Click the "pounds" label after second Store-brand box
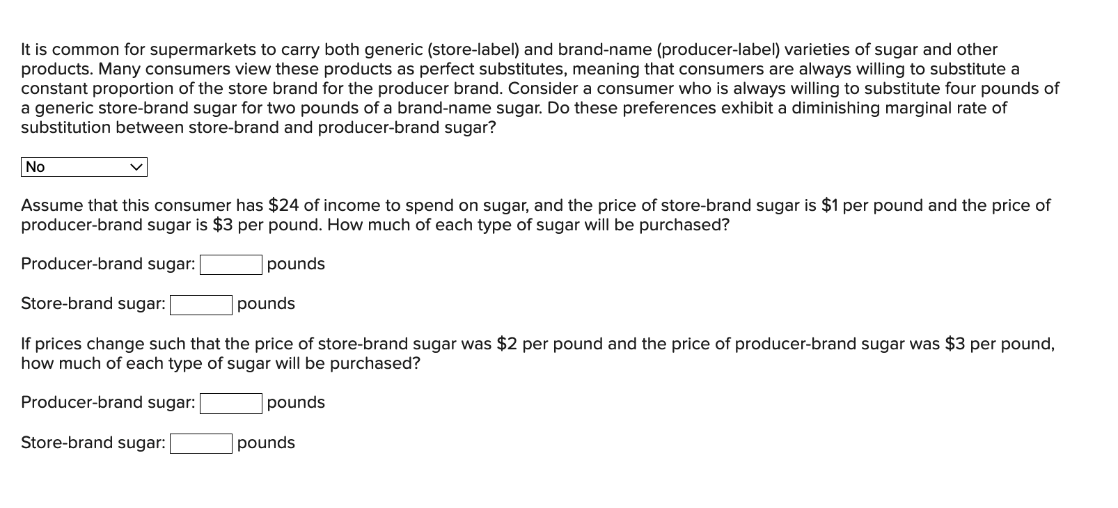1118x508 pixels. coord(266,443)
